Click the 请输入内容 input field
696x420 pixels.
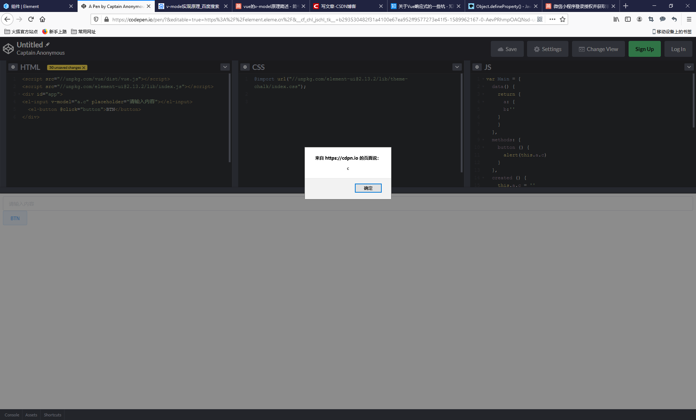point(145,203)
